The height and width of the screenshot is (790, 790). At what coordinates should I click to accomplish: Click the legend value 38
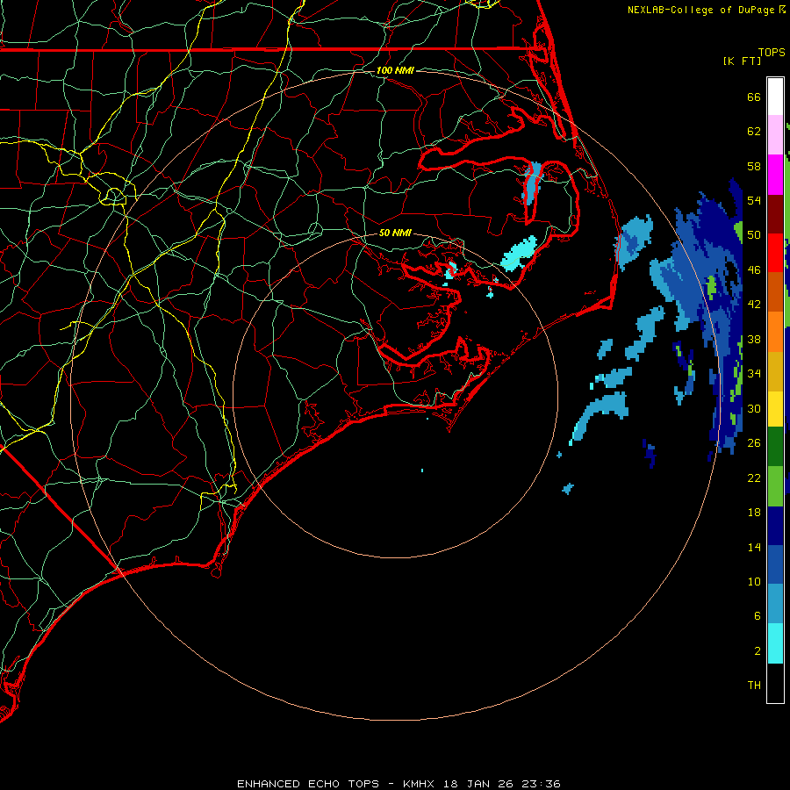tap(754, 339)
